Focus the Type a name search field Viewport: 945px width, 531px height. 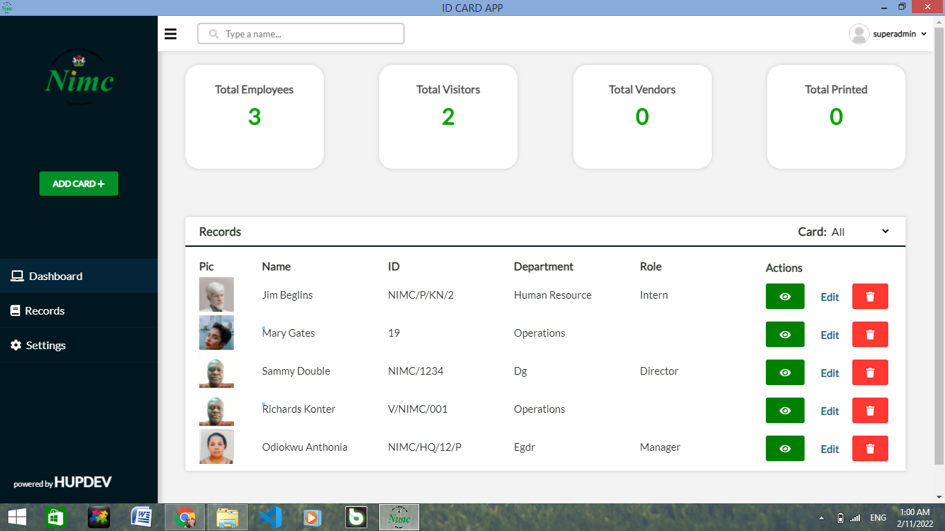pos(301,34)
